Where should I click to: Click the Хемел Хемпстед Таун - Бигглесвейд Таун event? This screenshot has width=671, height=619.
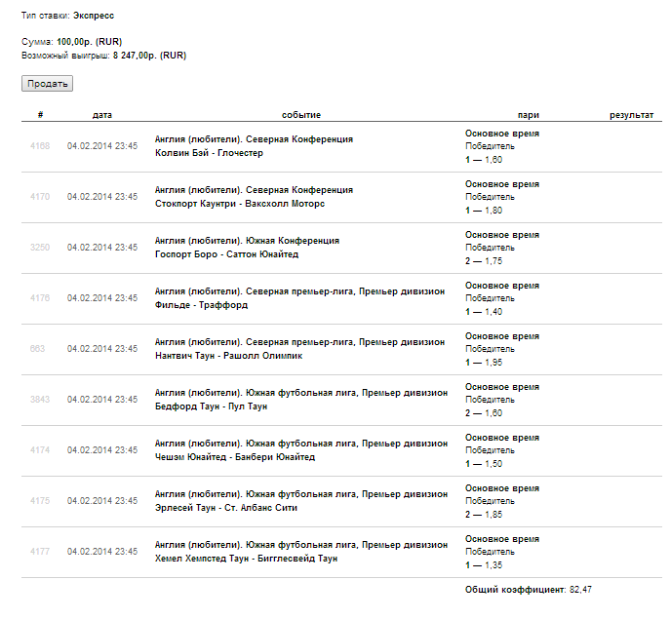246,559
